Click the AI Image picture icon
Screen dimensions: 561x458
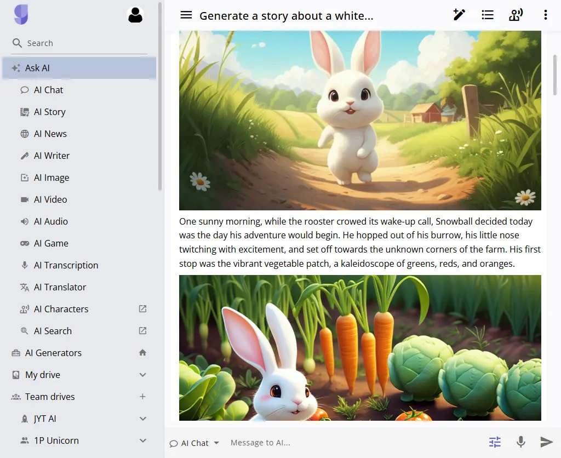pos(24,178)
